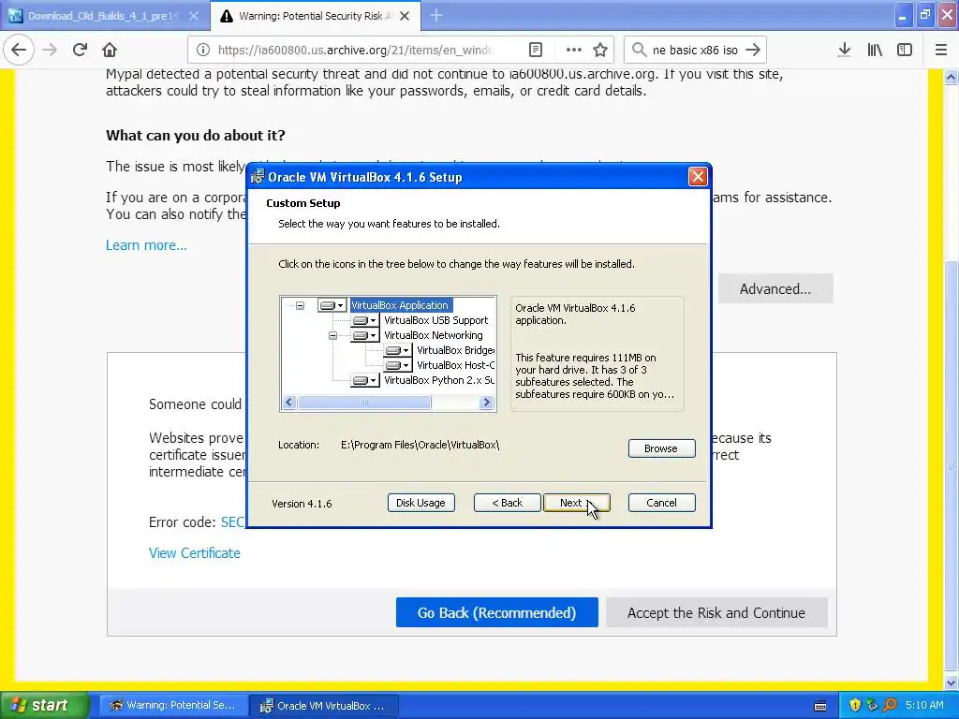Viewport: 959px width, 719px height.
Task: Open site information icon in address bar
Action: (x=202, y=50)
